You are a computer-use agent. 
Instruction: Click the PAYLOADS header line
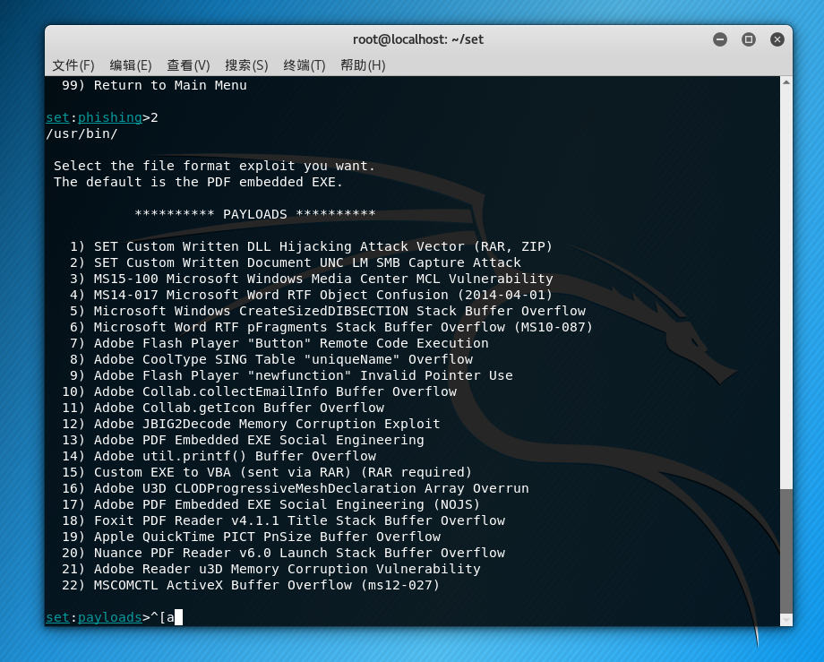pyautogui.click(x=255, y=214)
